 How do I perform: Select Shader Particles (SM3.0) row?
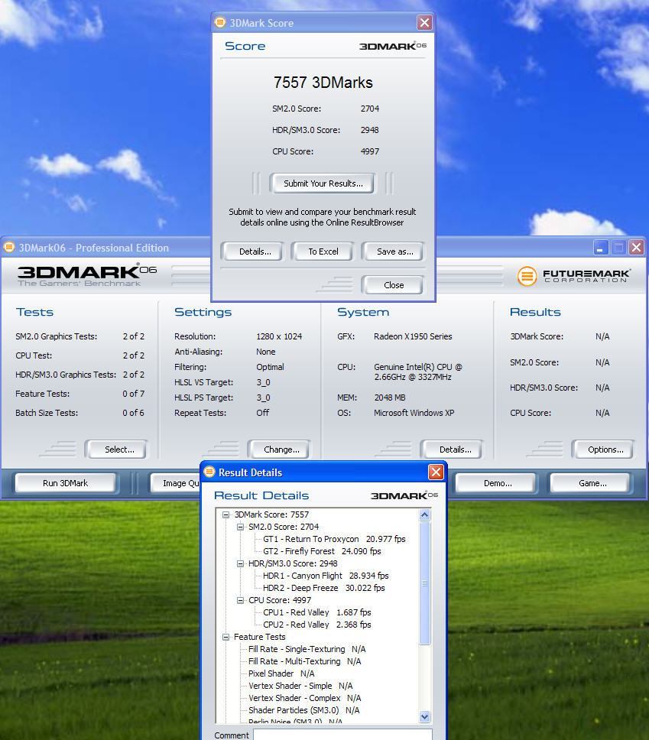click(x=304, y=711)
